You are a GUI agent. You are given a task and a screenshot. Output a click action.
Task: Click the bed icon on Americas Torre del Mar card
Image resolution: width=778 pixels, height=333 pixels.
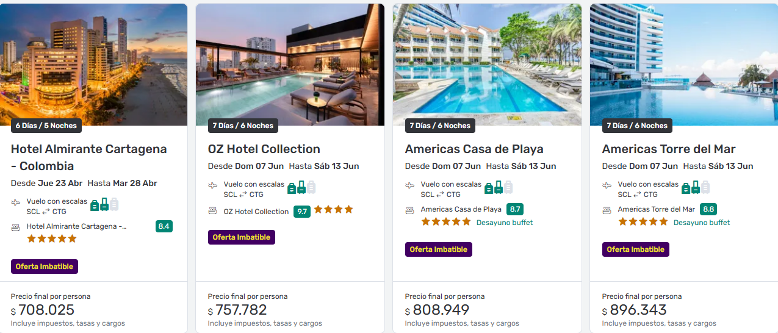[607, 210]
